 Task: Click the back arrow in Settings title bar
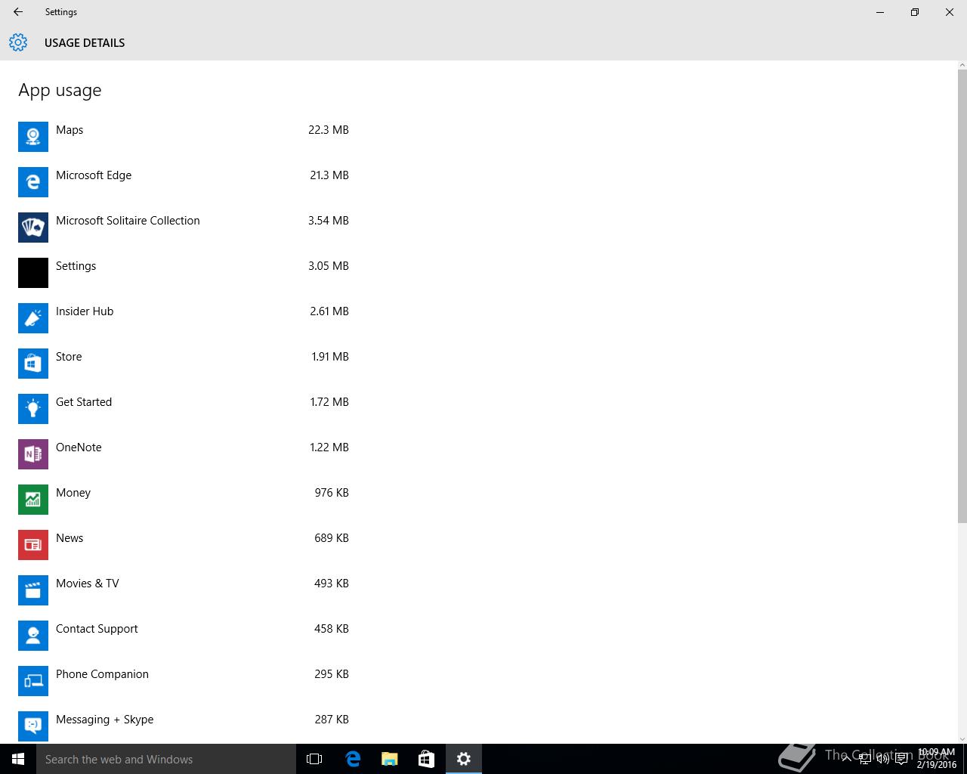(18, 12)
